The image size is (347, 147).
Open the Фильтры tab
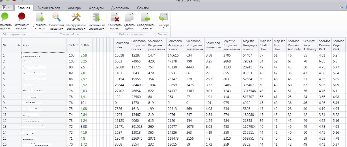click(x=75, y=8)
